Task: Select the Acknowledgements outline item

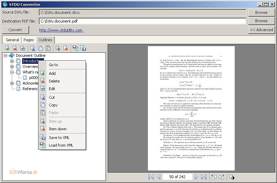Action: click(x=30, y=83)
